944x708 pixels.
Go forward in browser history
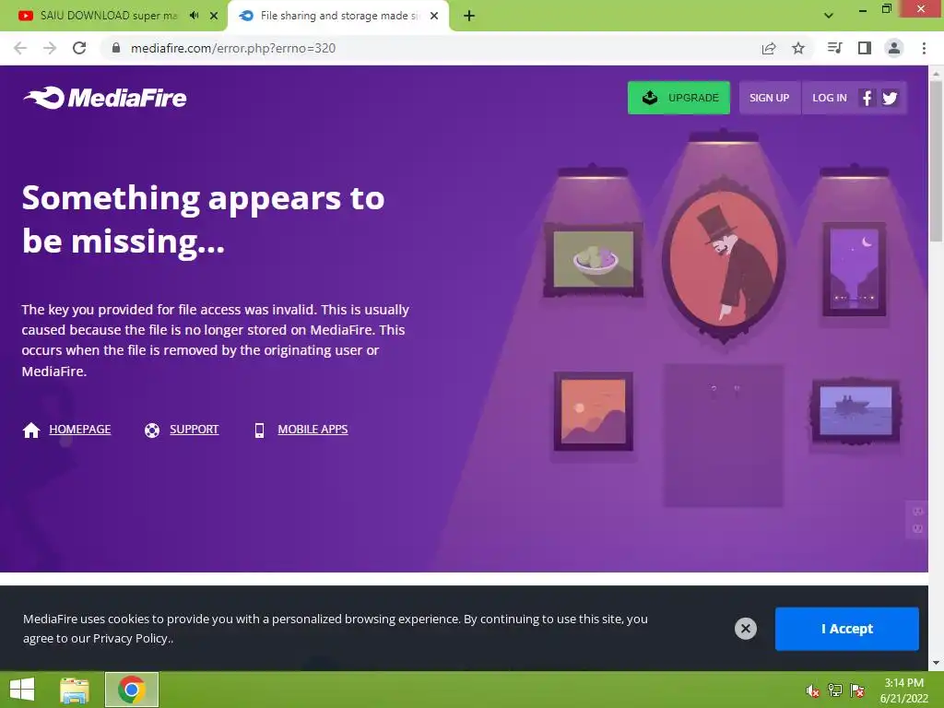(50, 48)
